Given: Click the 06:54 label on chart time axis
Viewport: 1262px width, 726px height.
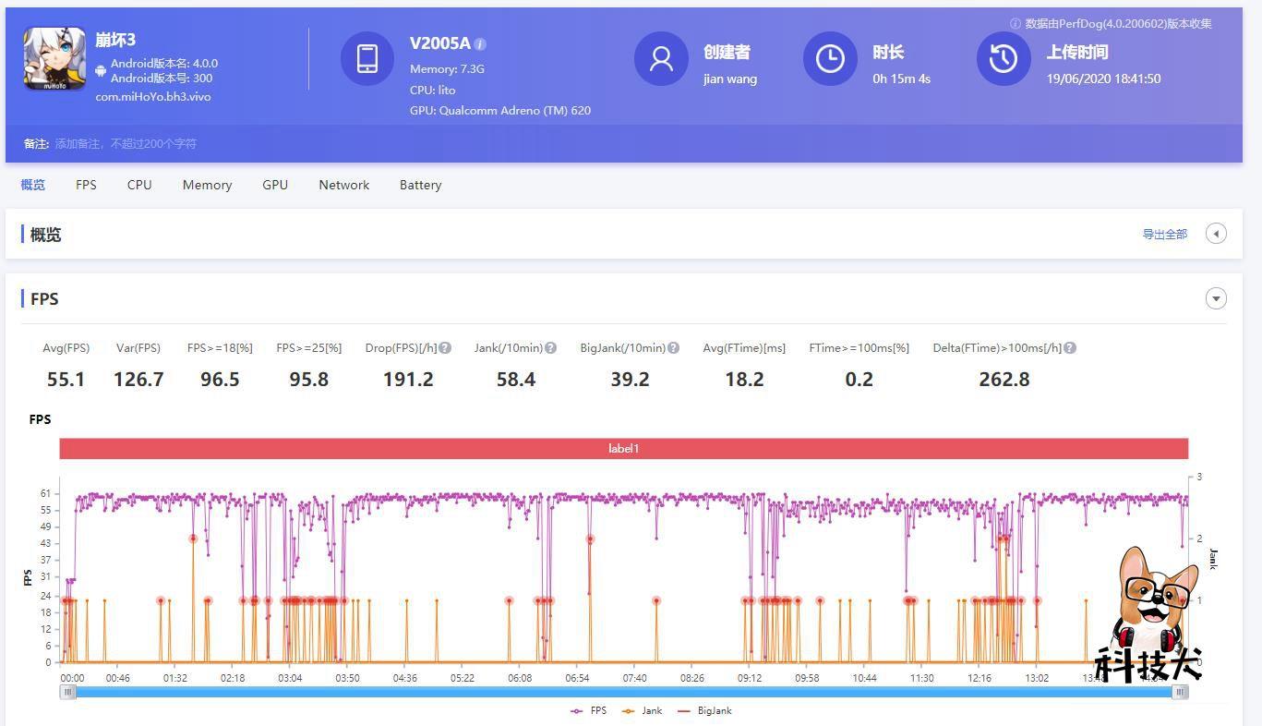Looking at the screenshot, I should coord(577,678).
